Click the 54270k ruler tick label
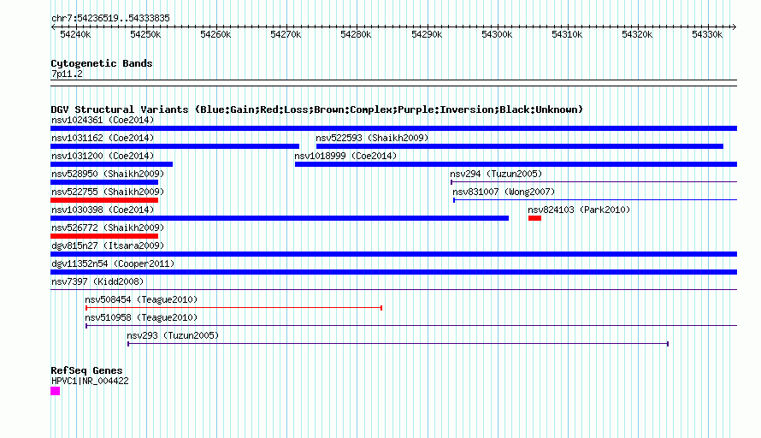 click(286, 34)
